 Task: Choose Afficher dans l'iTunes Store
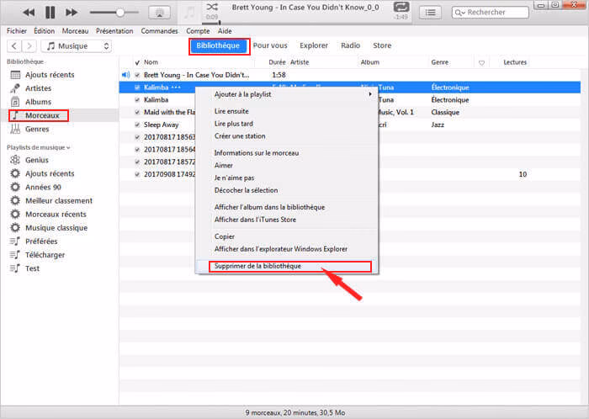point(255,220)
